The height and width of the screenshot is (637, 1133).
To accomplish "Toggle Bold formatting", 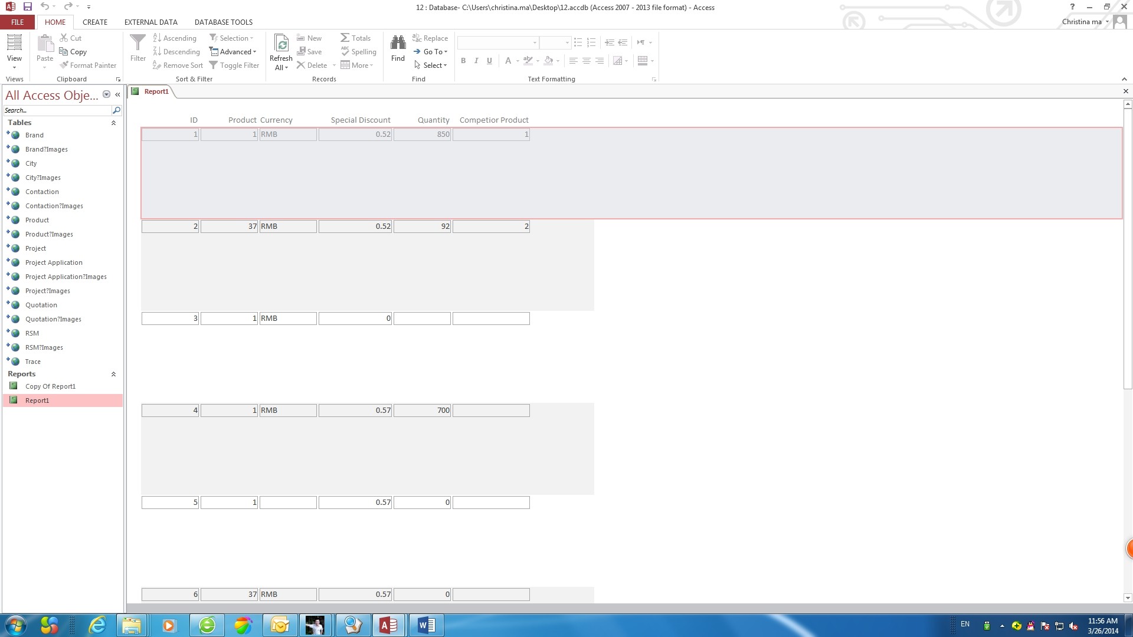I will click(x=463, y=61).
